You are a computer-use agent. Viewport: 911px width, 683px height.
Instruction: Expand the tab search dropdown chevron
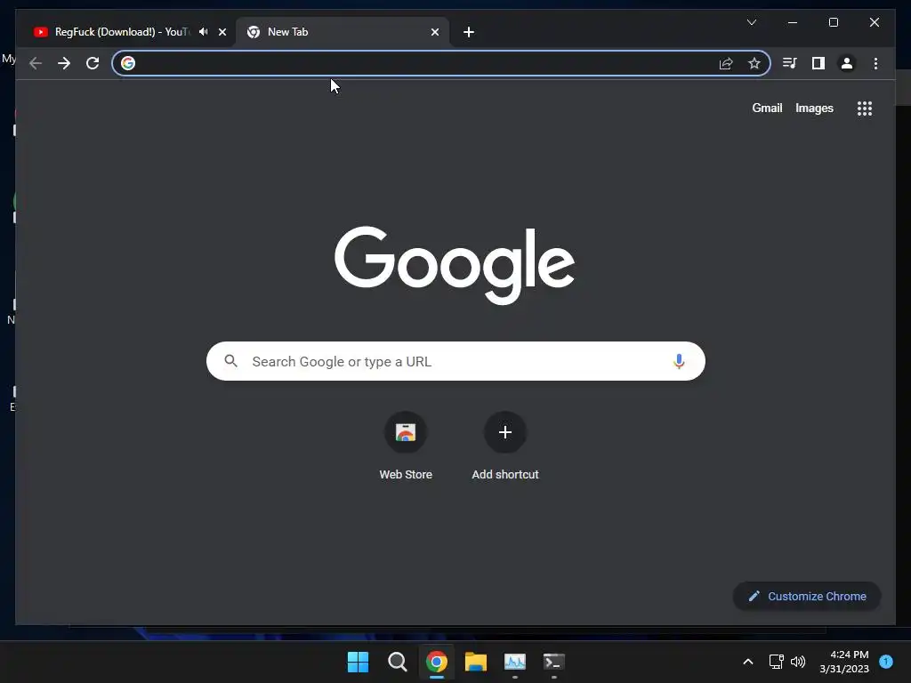coord(751,22)
